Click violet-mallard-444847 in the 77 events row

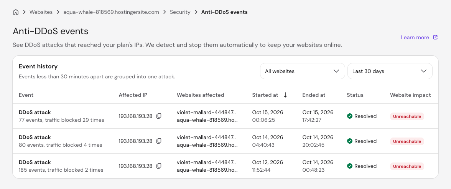pos(207,112)
